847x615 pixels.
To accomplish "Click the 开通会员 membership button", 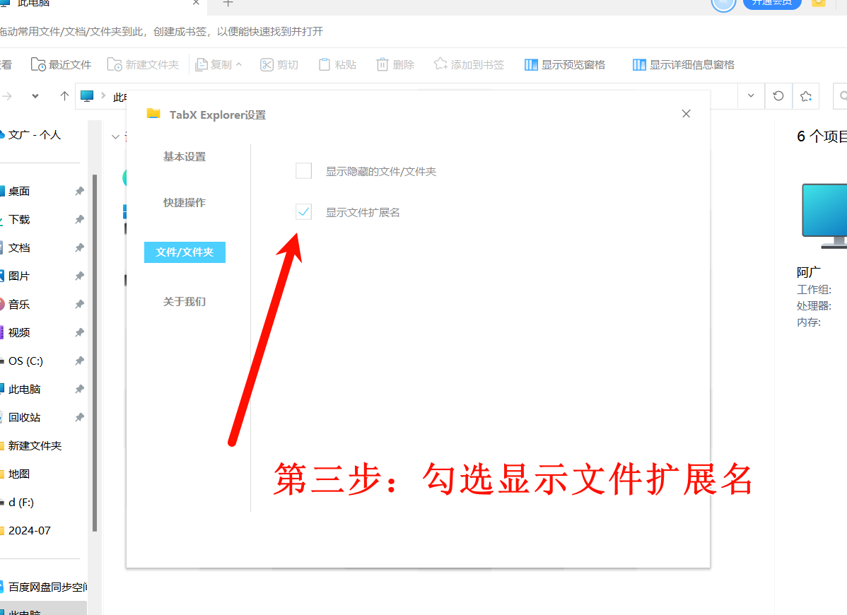I will (x=771, y=3).
